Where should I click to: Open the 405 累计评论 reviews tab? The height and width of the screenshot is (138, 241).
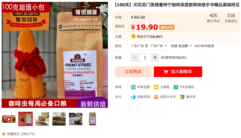click(213, 18)
